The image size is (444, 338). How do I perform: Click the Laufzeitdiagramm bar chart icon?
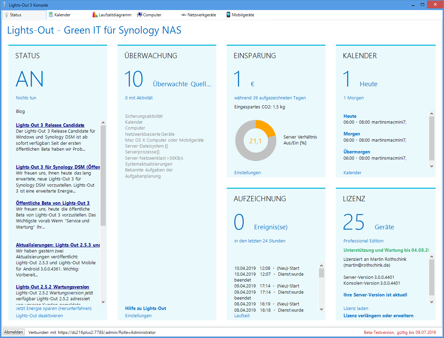(x=95, y=15)
